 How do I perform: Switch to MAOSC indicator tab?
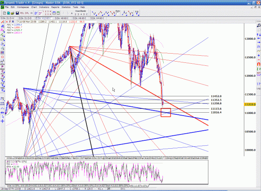tap(36, 186)
